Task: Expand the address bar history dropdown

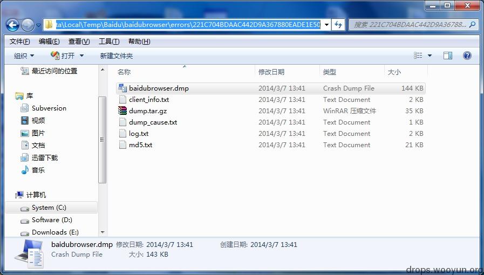Action: click(326, 25)
